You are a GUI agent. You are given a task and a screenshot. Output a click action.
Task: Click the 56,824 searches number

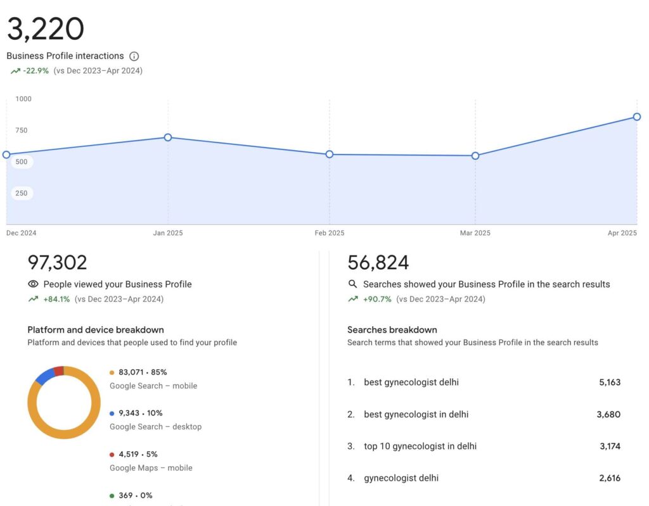point(378,262)
